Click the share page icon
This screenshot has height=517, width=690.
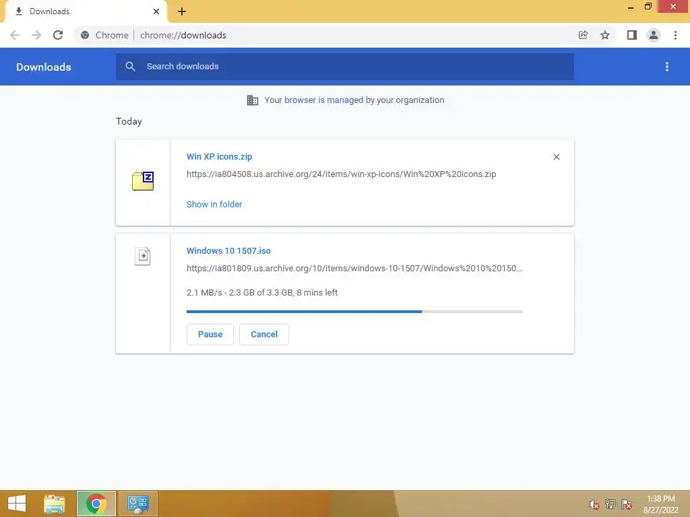coord(583,35)
